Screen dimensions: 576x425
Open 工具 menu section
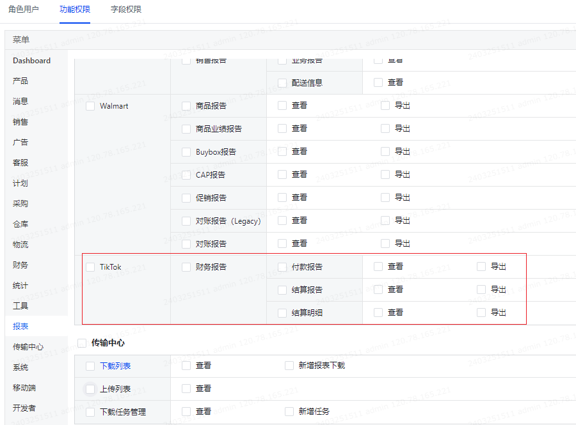pyautogui.click(x=20, y=306)
